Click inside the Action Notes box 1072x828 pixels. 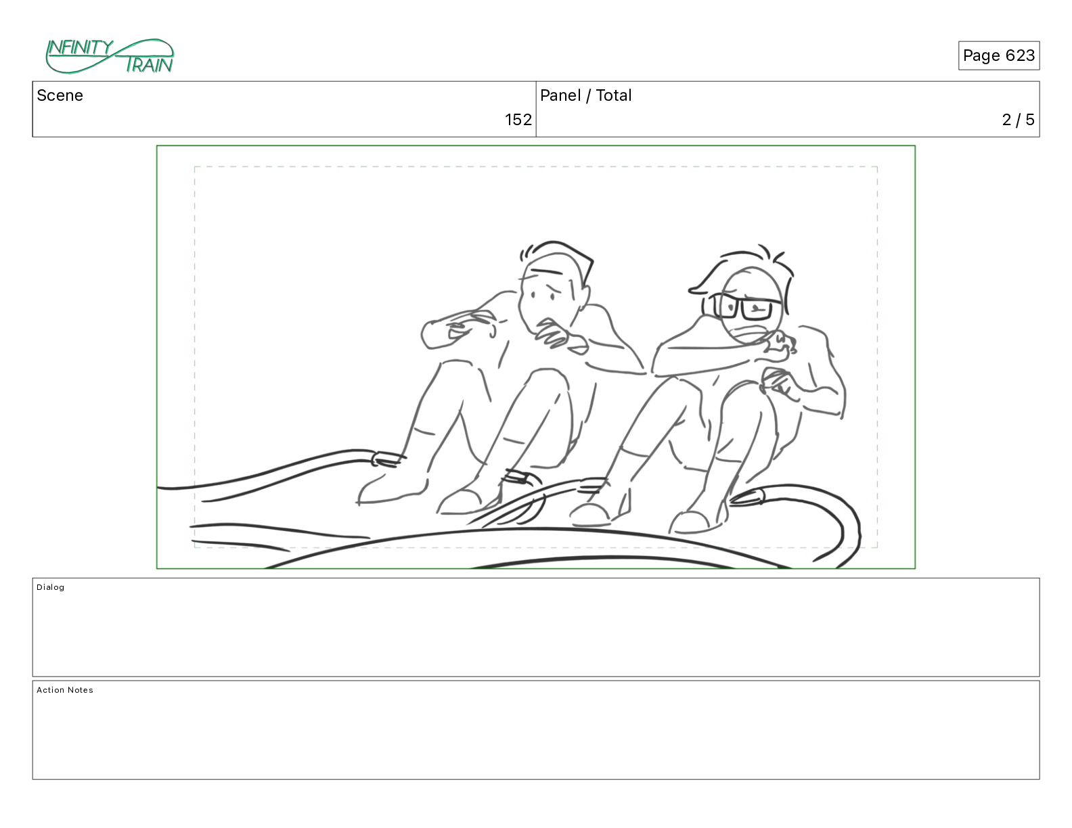pyautogui.click(x=536, y=730)
